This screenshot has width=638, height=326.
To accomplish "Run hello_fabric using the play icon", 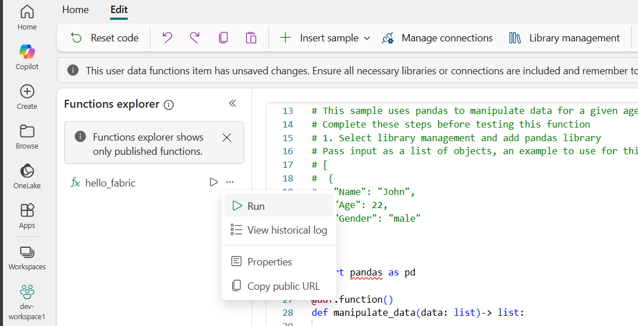I will click(213, 182).
